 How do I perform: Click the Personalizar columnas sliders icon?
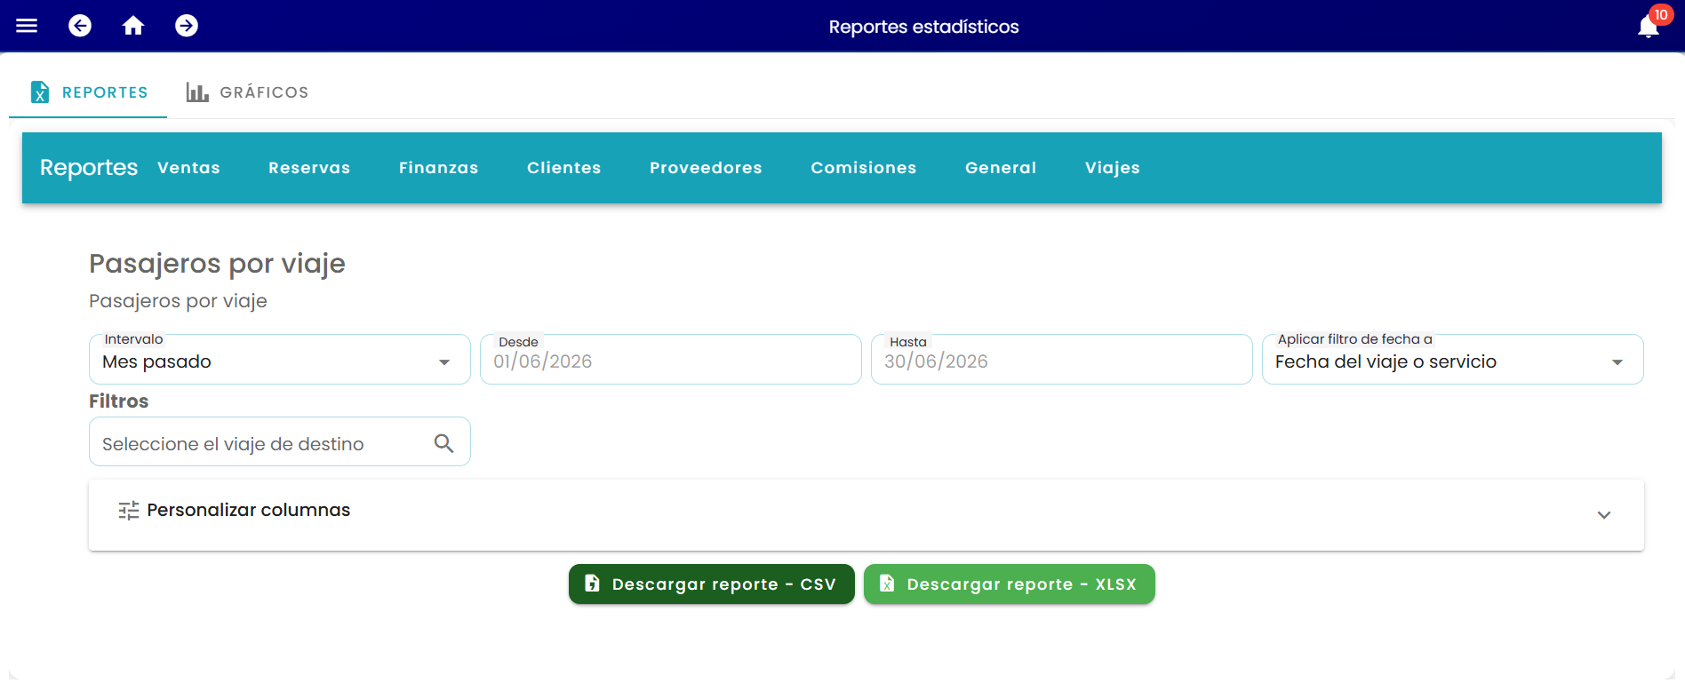pos(129,510)
